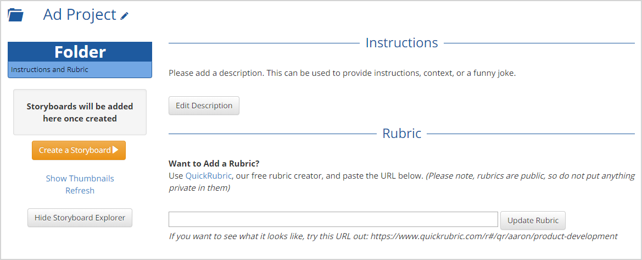Image resolution: width=642 pixels, height=260 pixels.
Task: Click the Want to Add a Rubric heading
Action: [x=214, y=164]
